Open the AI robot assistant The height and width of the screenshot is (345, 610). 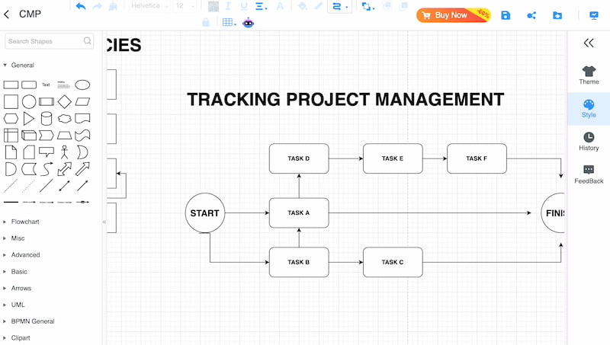click(249, 23)
